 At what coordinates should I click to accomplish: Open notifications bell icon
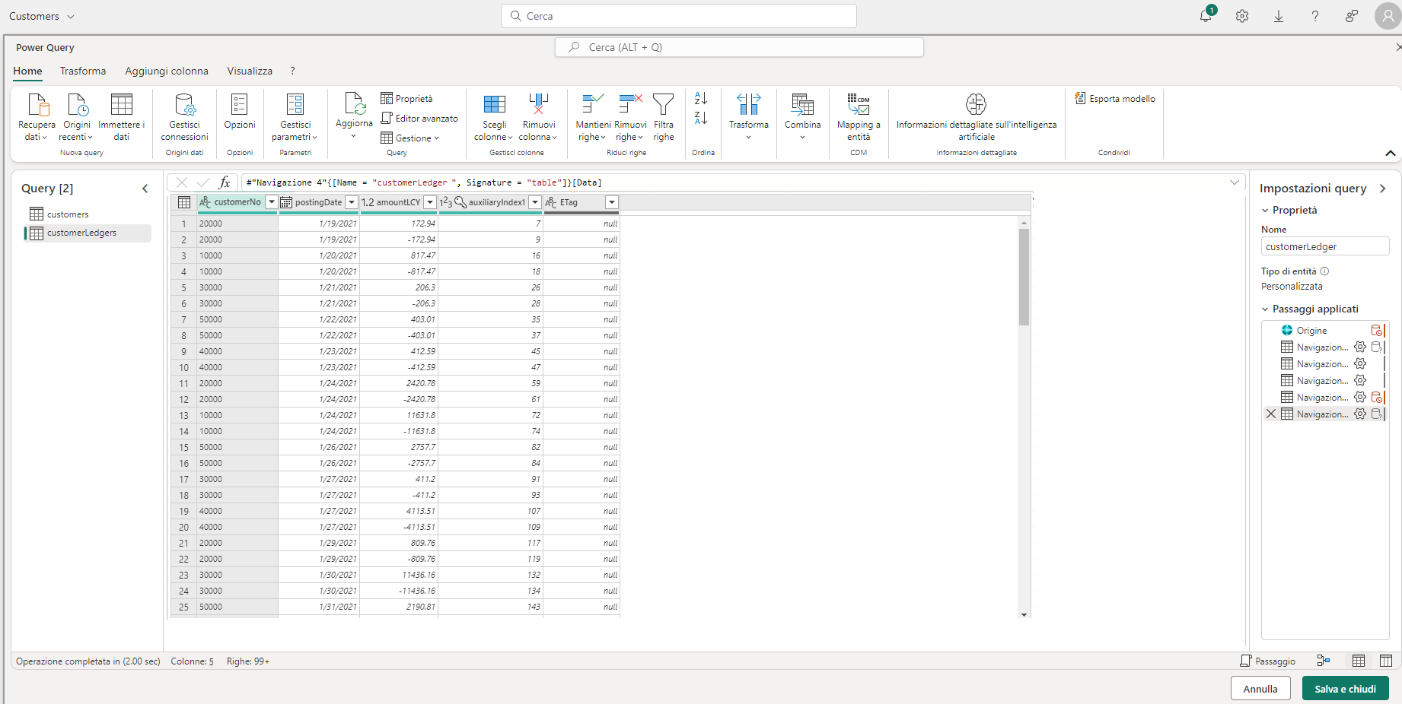click(x=1206, y=16)
